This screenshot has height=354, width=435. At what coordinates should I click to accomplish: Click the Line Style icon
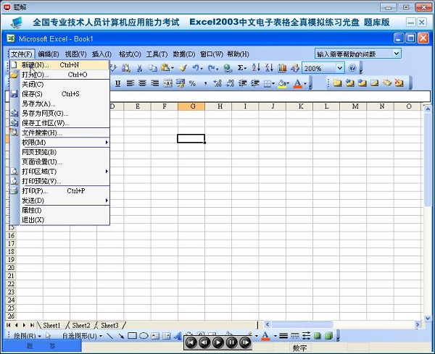point(283,336)
